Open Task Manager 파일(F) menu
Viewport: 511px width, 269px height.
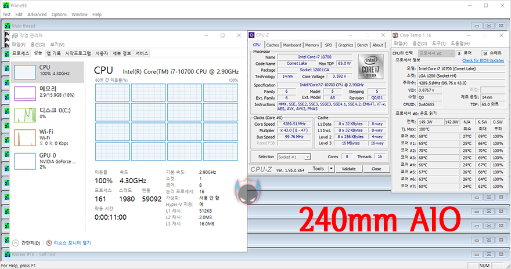pyautogui.click(x=19, y=45)
